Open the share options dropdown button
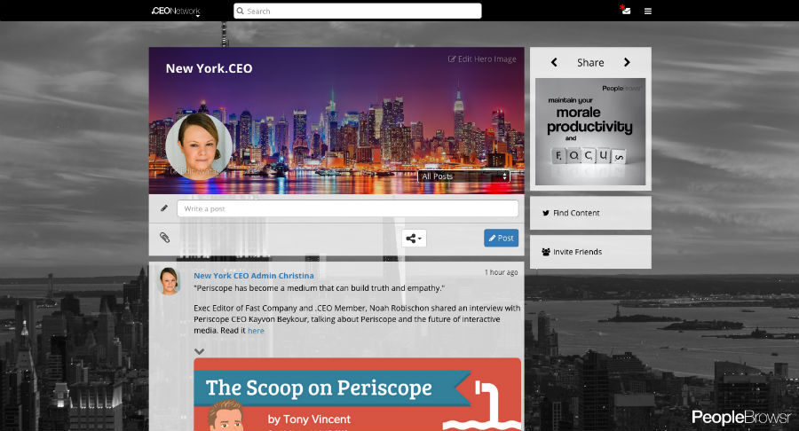Screen dimensions: 799x431 pos(414,239)
